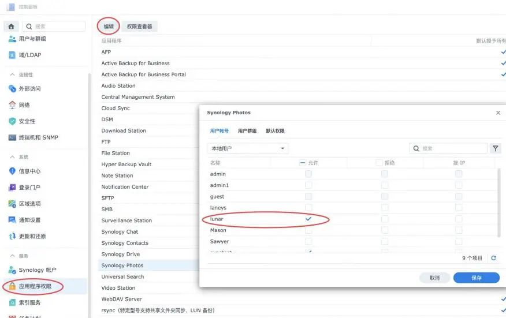
Task: Toggle the Deny column header checkbox
Action: (379, 163)
